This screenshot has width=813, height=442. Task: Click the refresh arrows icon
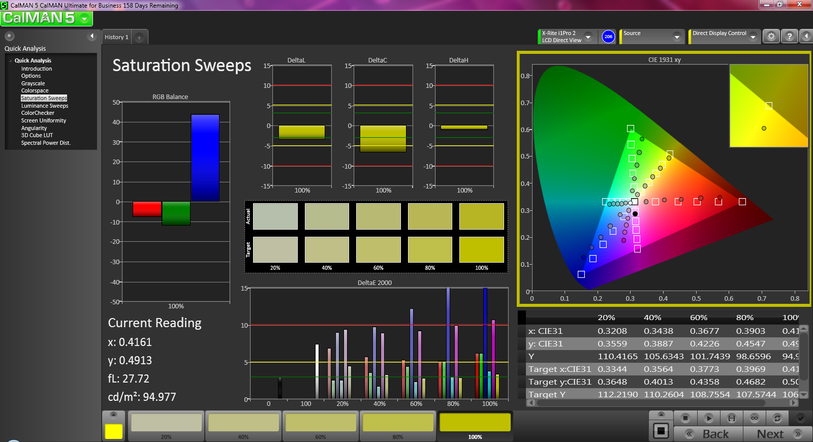tap(777, 418)
